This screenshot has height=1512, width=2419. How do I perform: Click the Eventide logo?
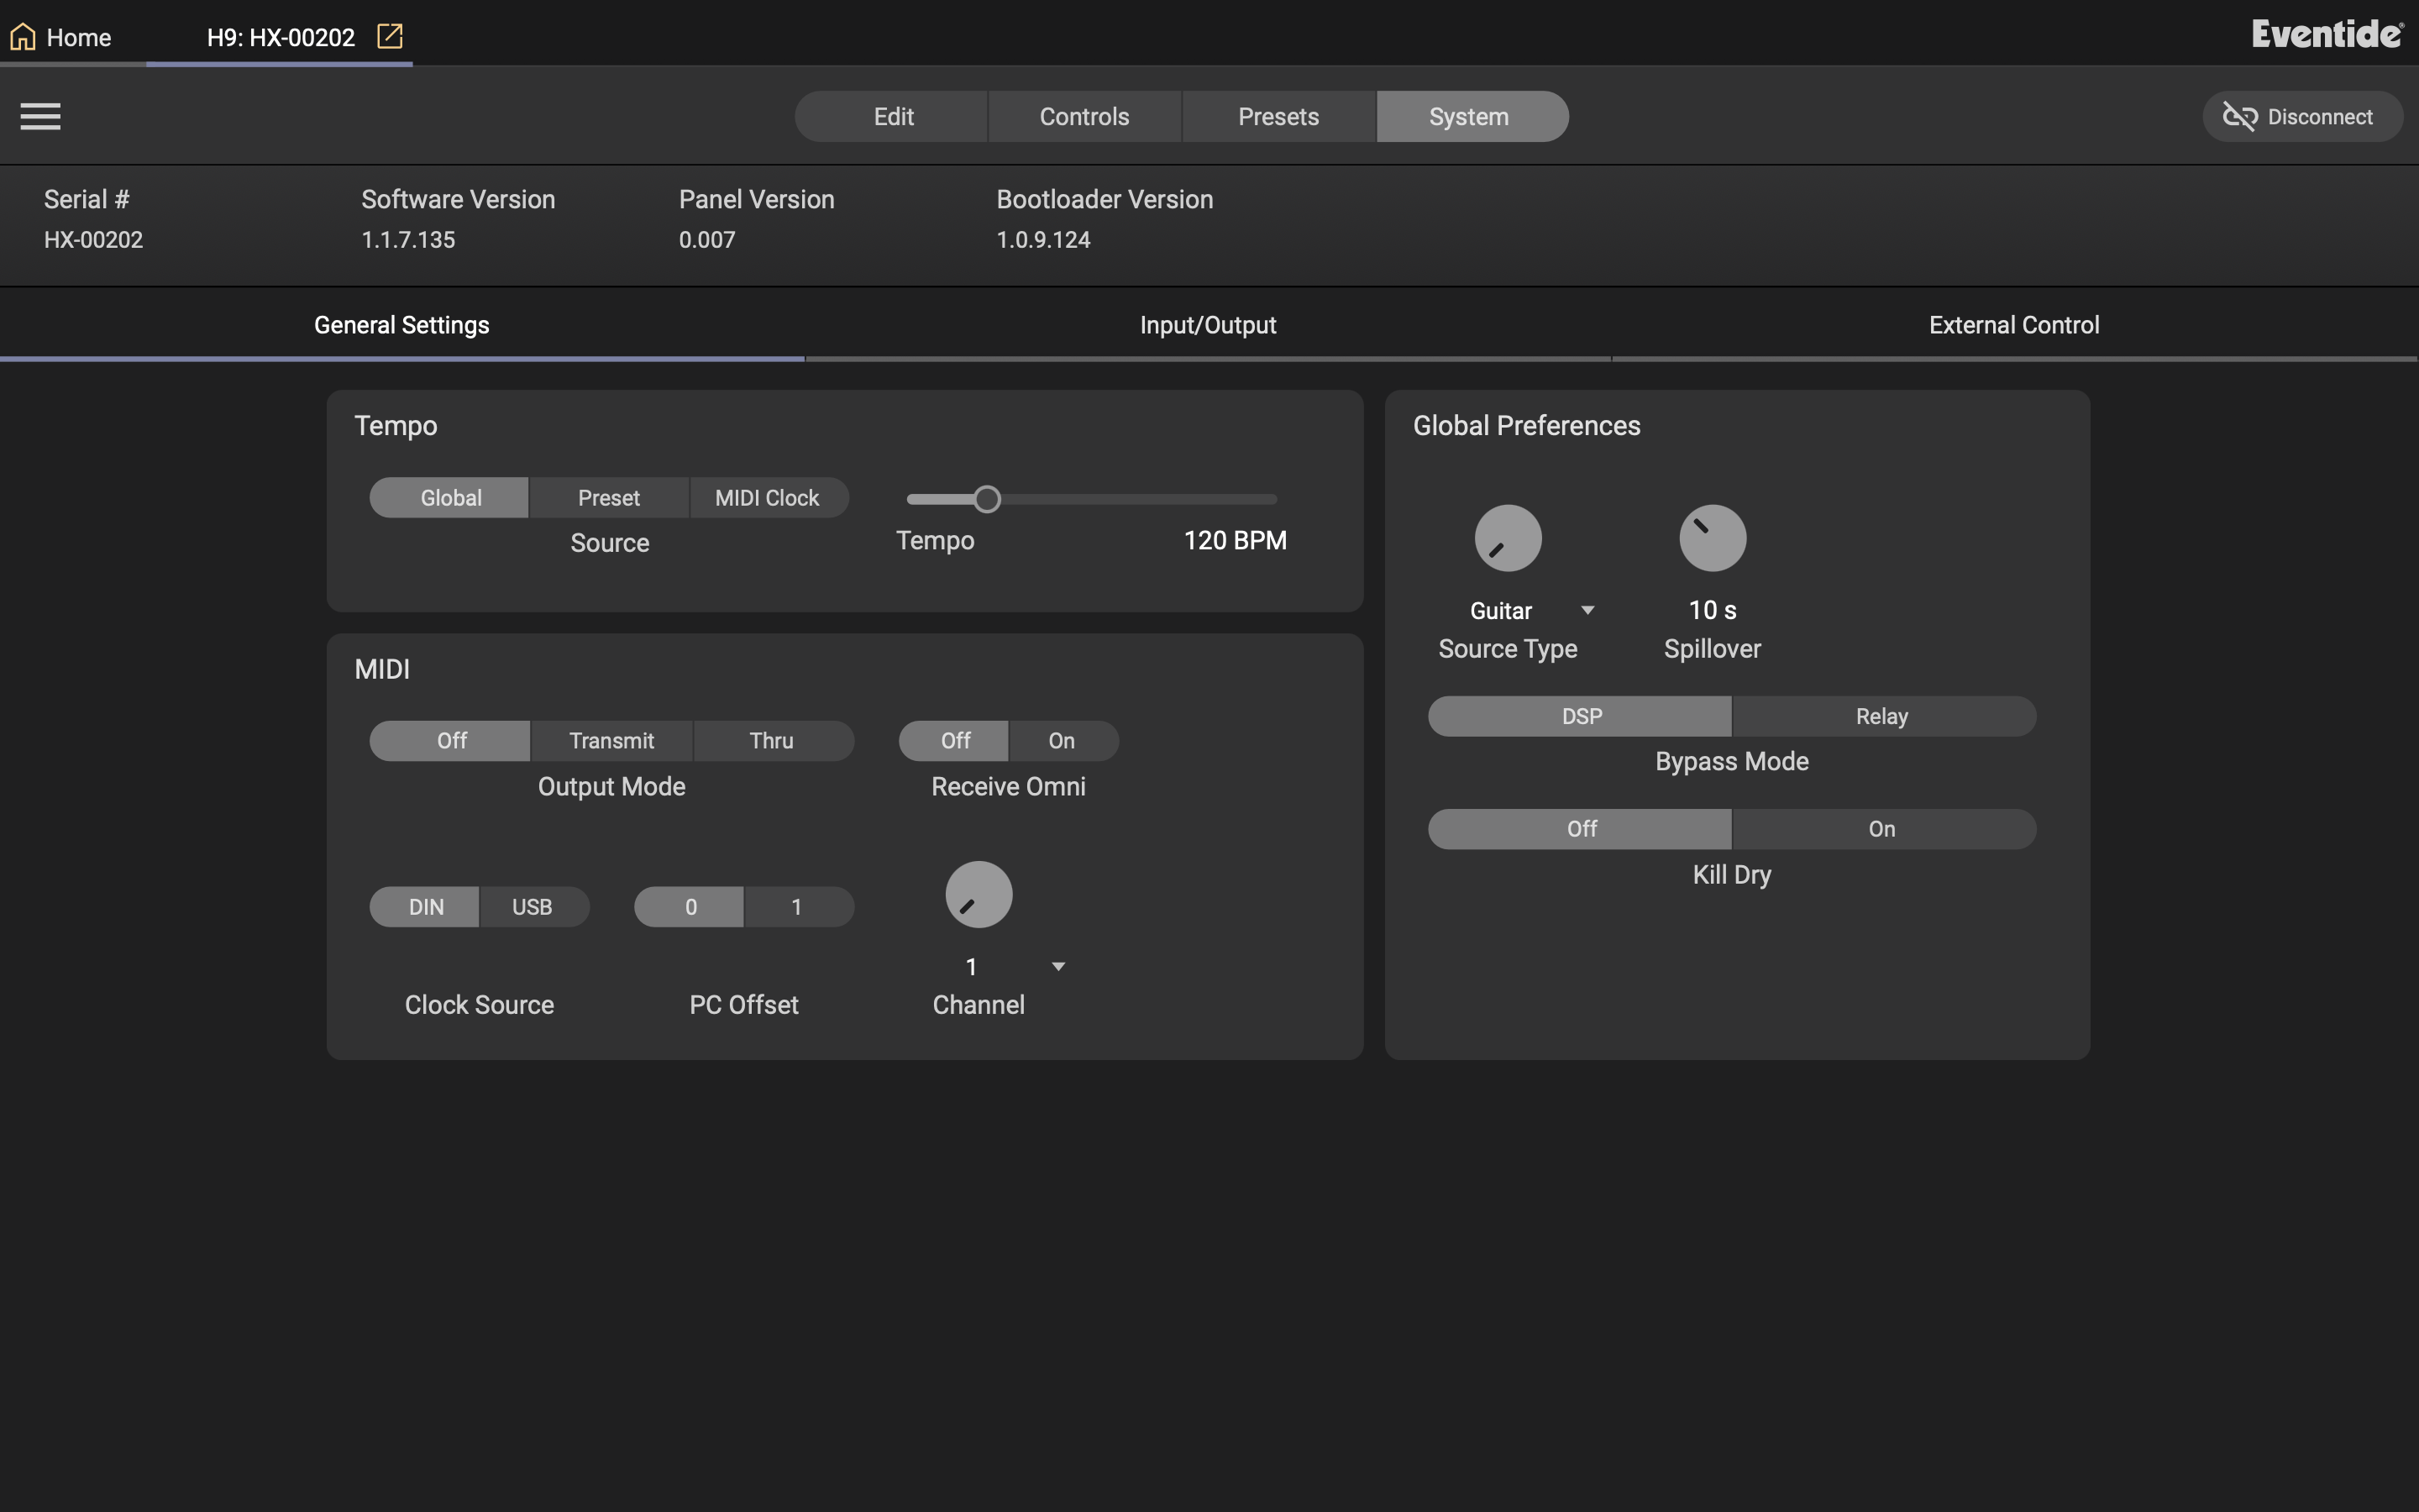pos(2327,34)
